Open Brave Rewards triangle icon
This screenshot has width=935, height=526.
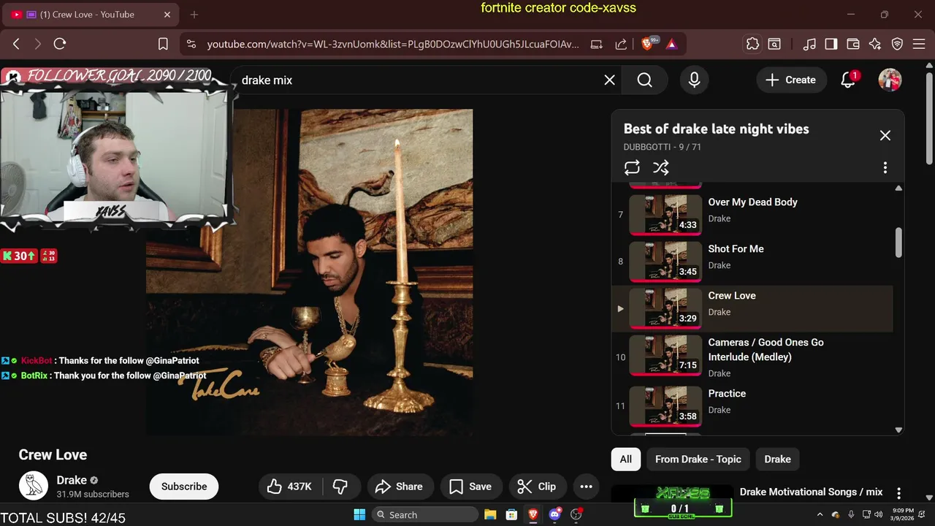coord(671,44)
